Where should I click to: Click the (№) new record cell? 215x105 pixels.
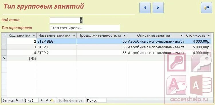coord(22,59)
